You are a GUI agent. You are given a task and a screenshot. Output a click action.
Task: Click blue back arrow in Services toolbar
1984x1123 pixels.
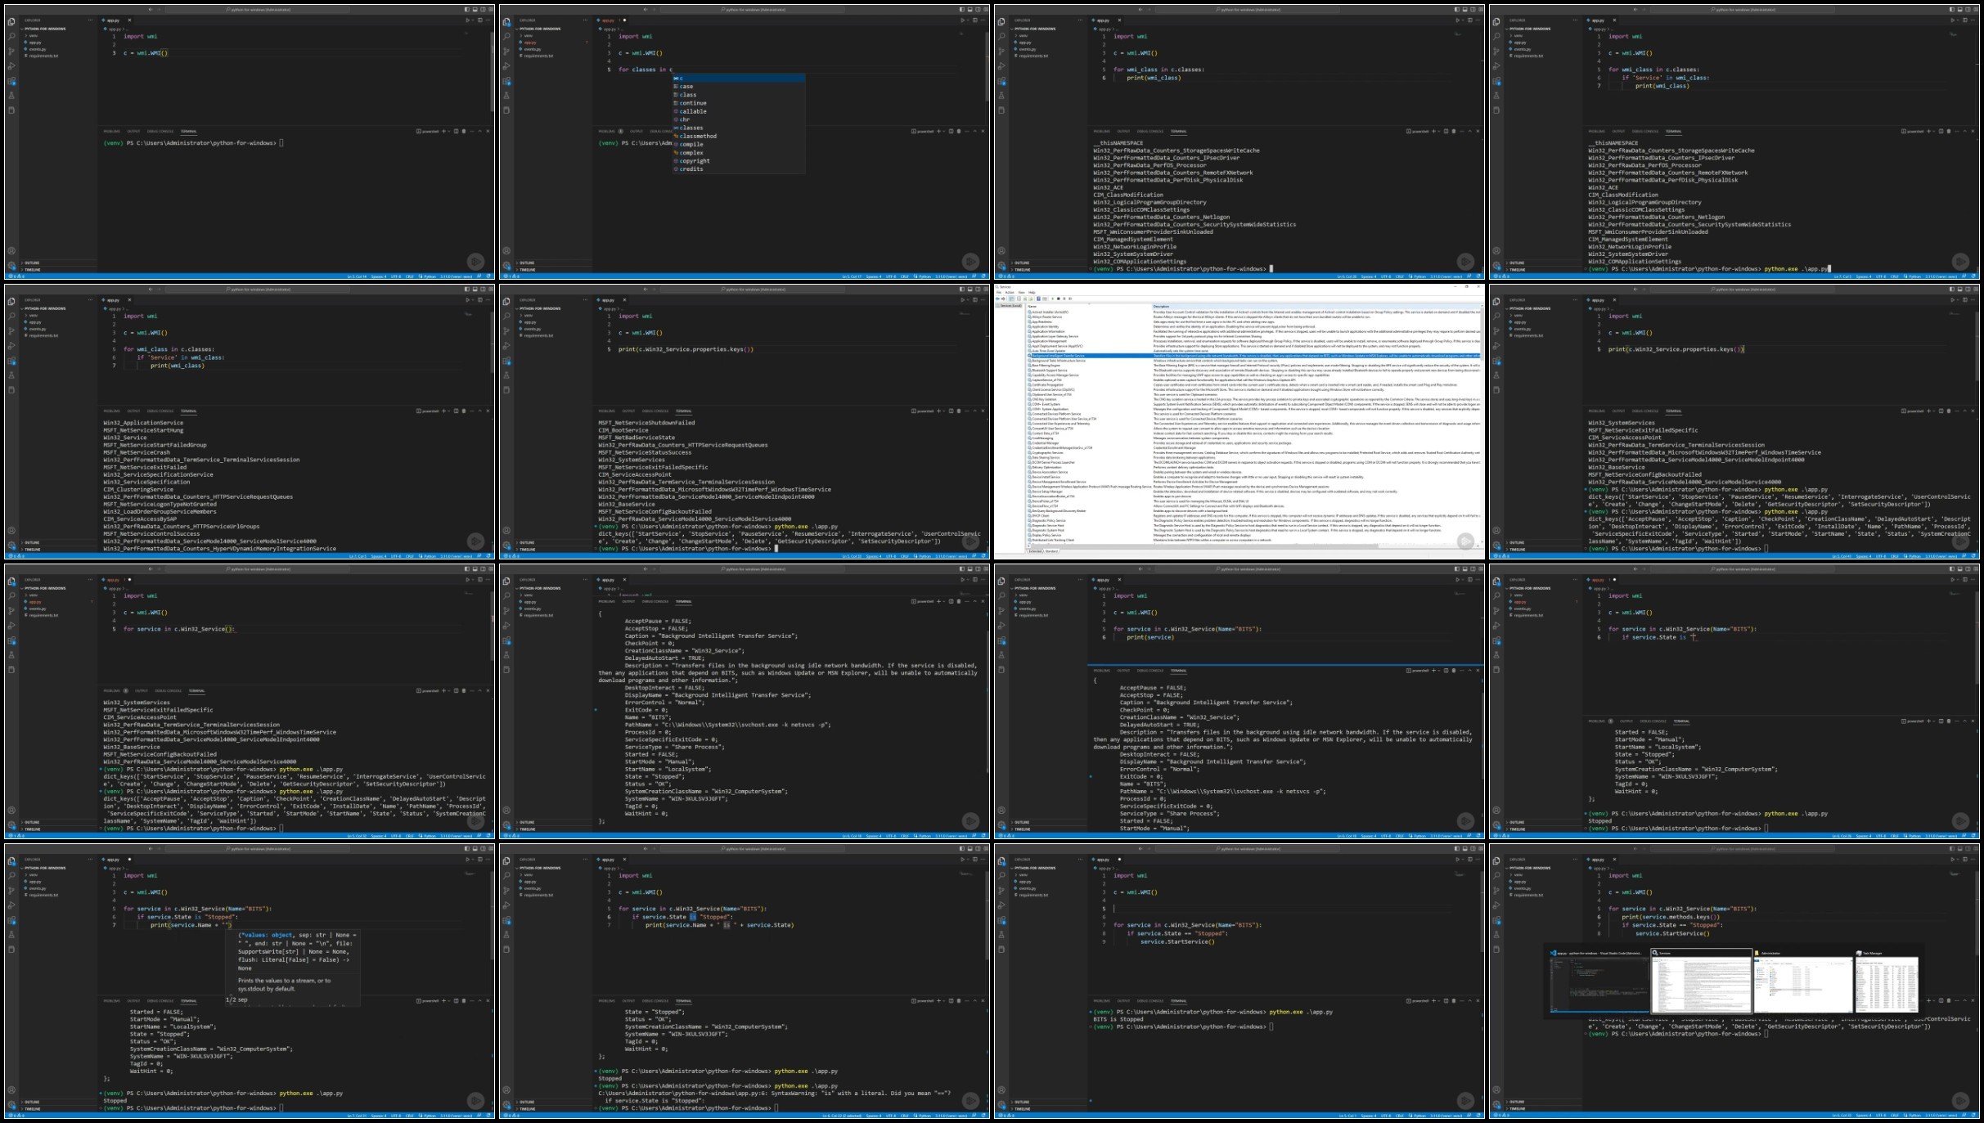pyautogui.click(x=997, y=299)
